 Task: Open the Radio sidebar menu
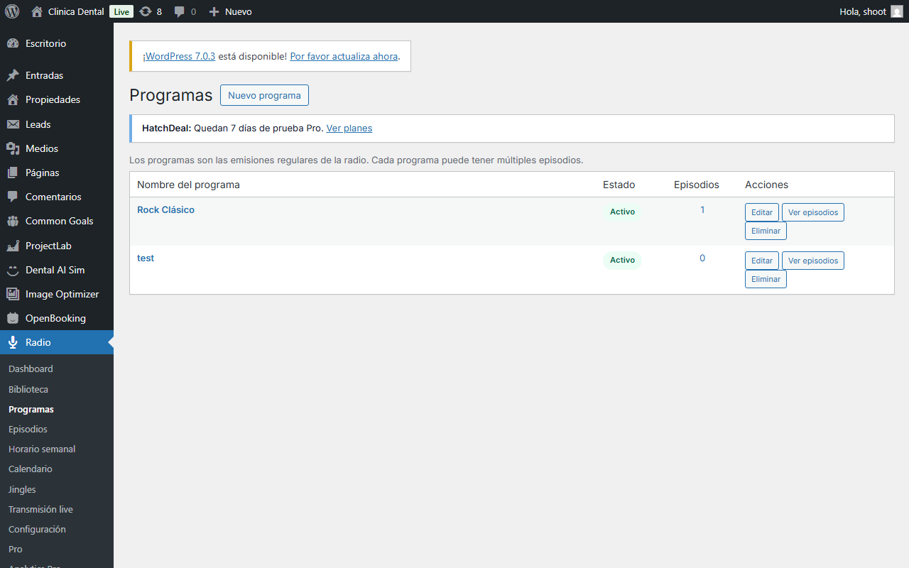pyautogui.click(x=57, y=342)
